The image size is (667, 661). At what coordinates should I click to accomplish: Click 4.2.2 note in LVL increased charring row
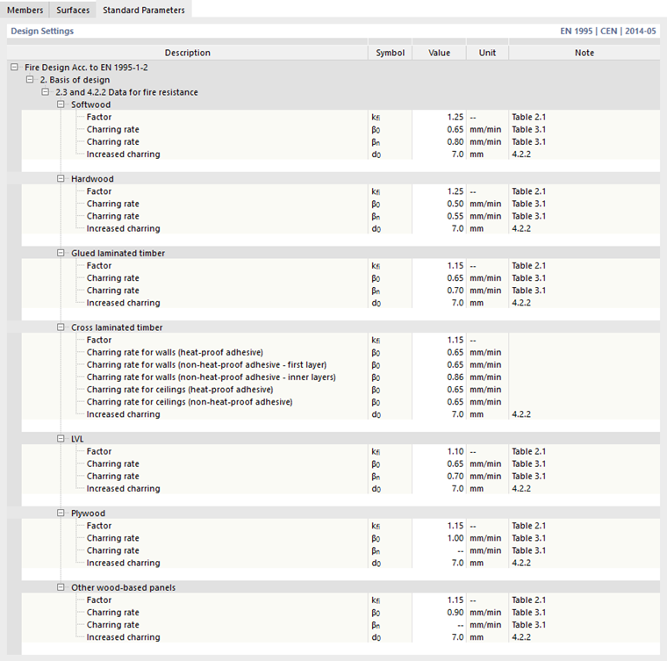coord(521,488)
